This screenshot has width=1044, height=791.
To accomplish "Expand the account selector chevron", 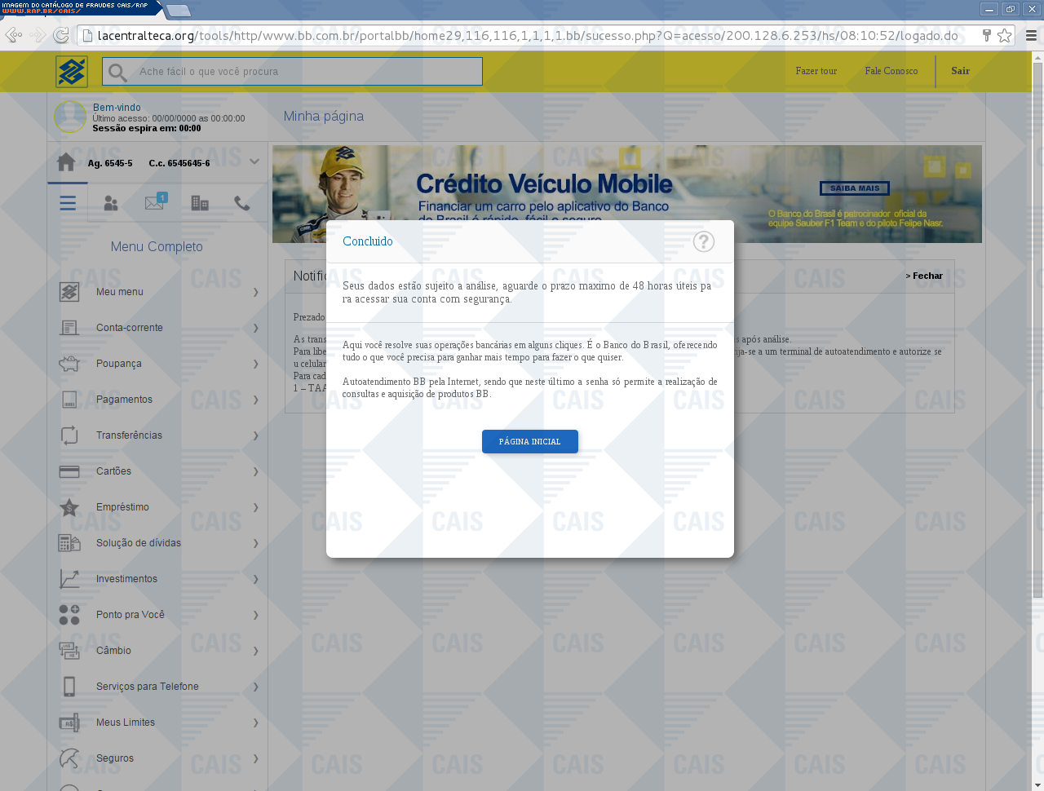I will pos(254,161).
